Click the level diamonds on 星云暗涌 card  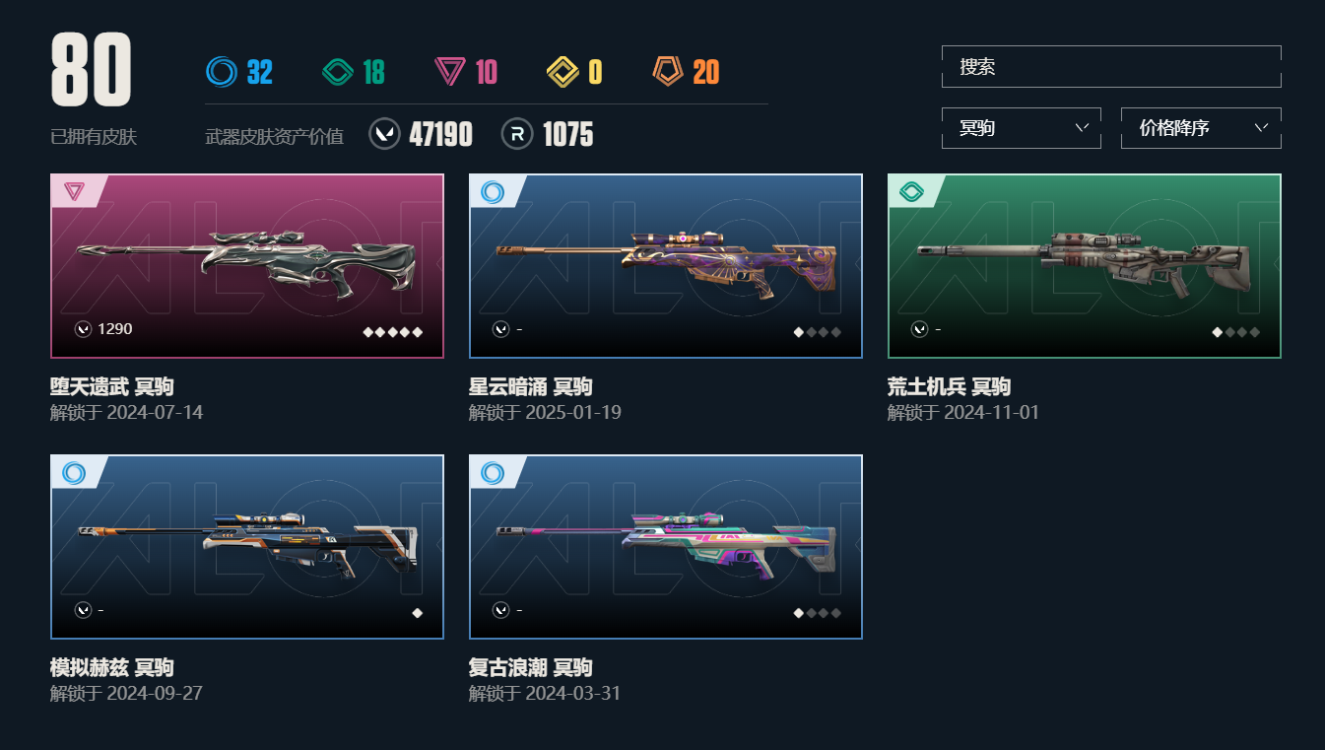(x=818, y=332)
